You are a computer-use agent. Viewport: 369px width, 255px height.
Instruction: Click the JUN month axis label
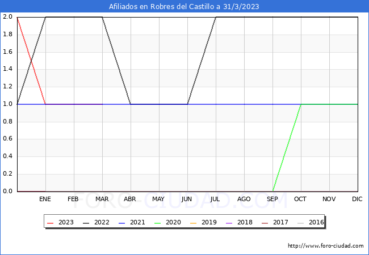[x=187, y=199]
